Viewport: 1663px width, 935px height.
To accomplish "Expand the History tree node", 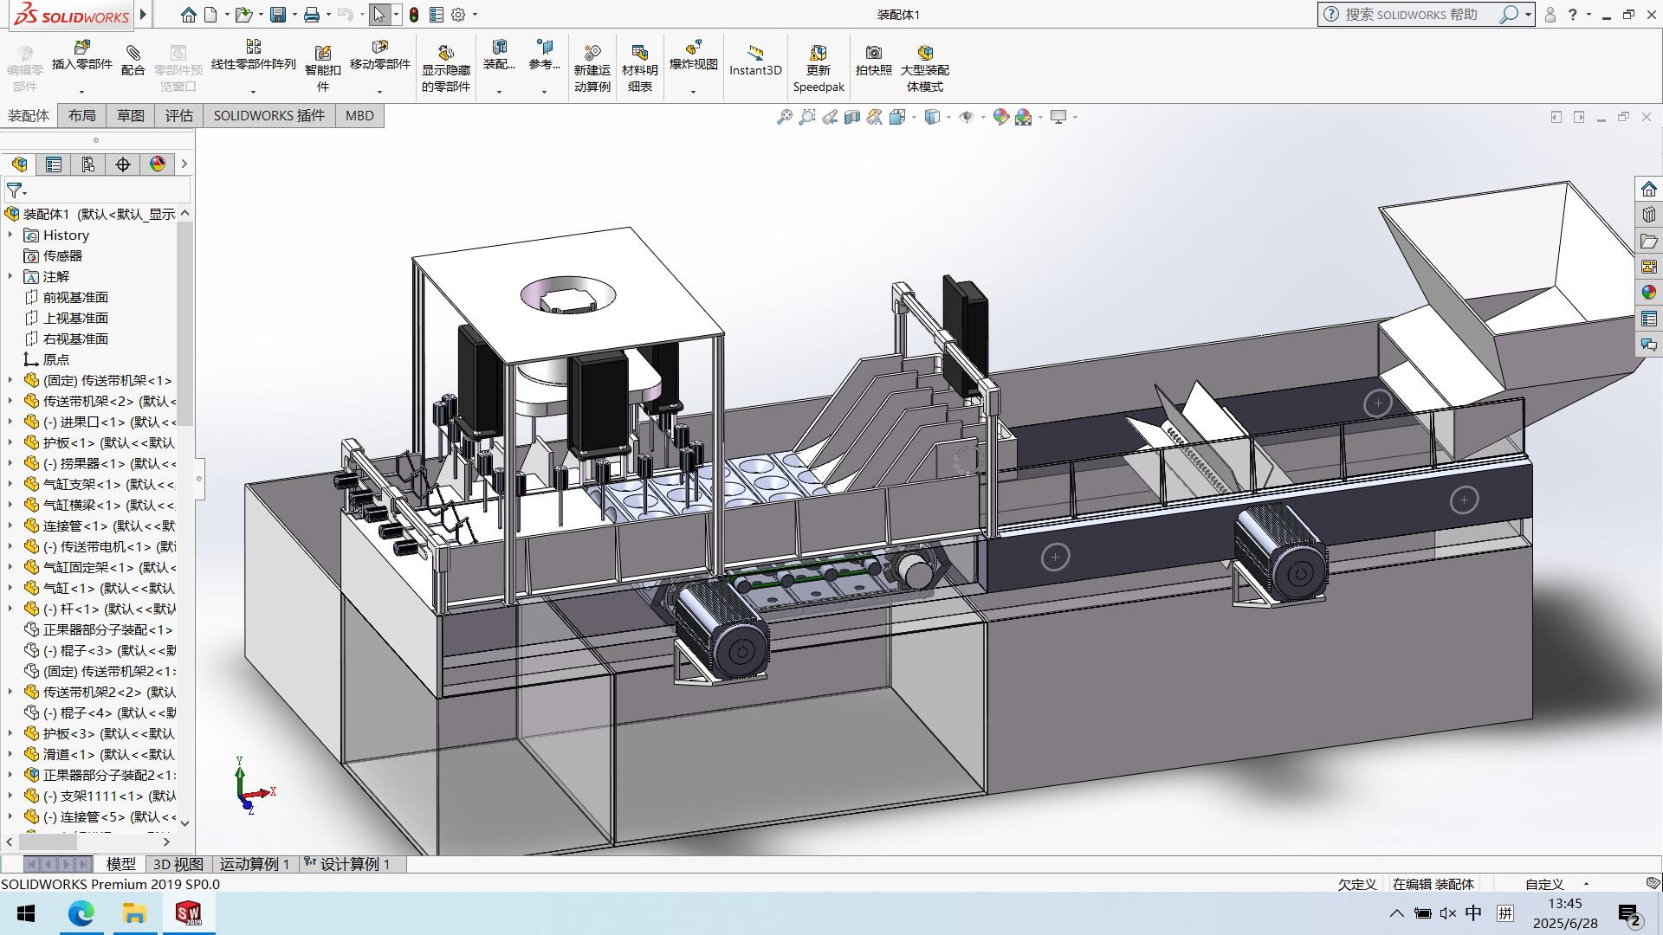I will click(10, 235).
